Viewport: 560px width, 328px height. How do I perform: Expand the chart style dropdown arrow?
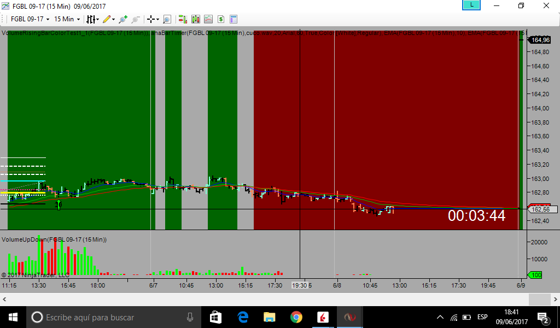pyautogui.click(x=97, y=19)
